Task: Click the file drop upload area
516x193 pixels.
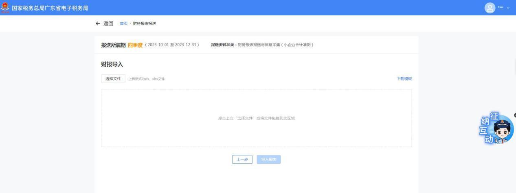Action: coord(256,118)
